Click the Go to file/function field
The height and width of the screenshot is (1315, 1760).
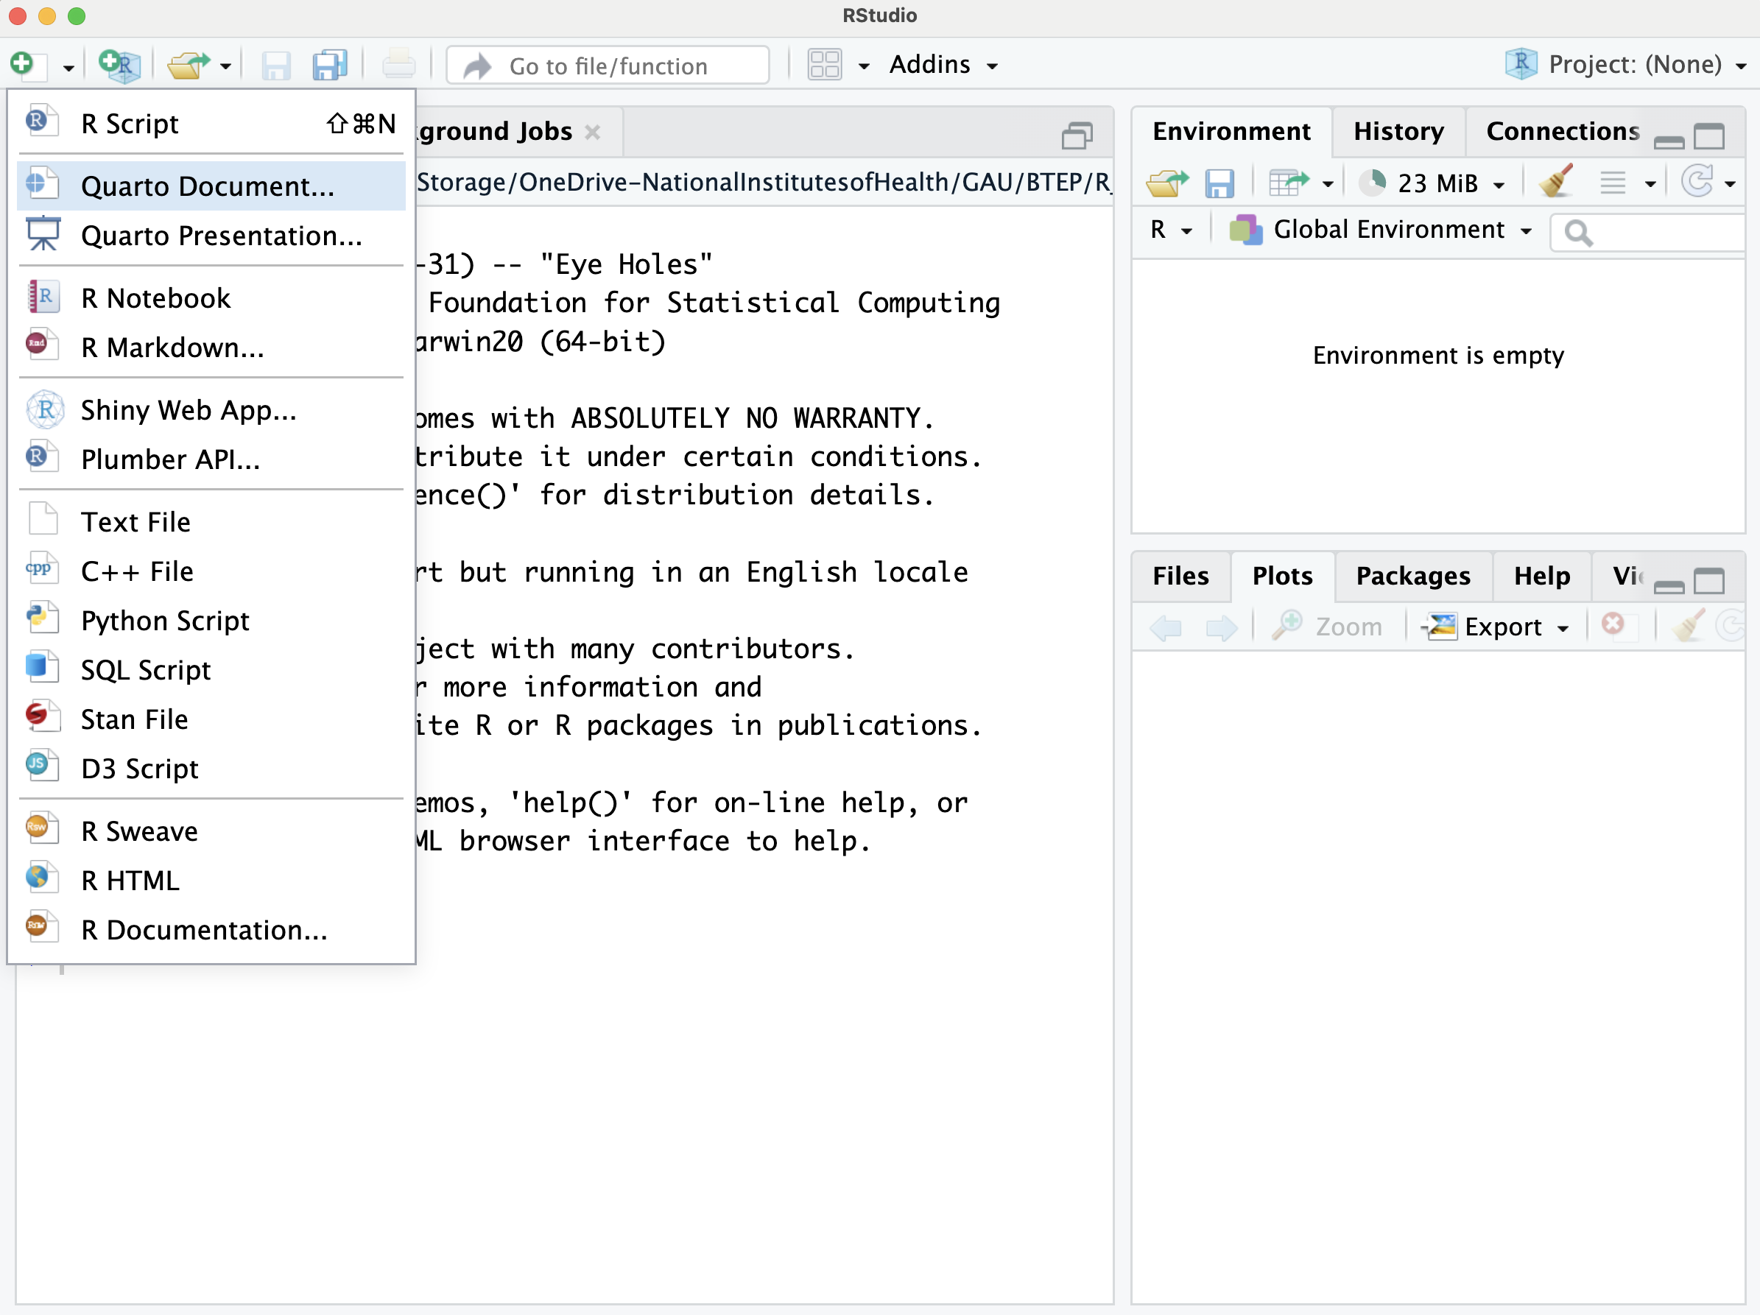click(609, 66)
